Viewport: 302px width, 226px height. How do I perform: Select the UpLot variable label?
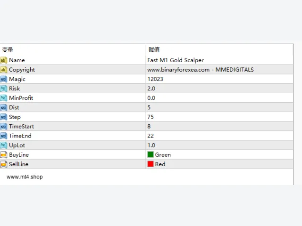coord(17,145)
